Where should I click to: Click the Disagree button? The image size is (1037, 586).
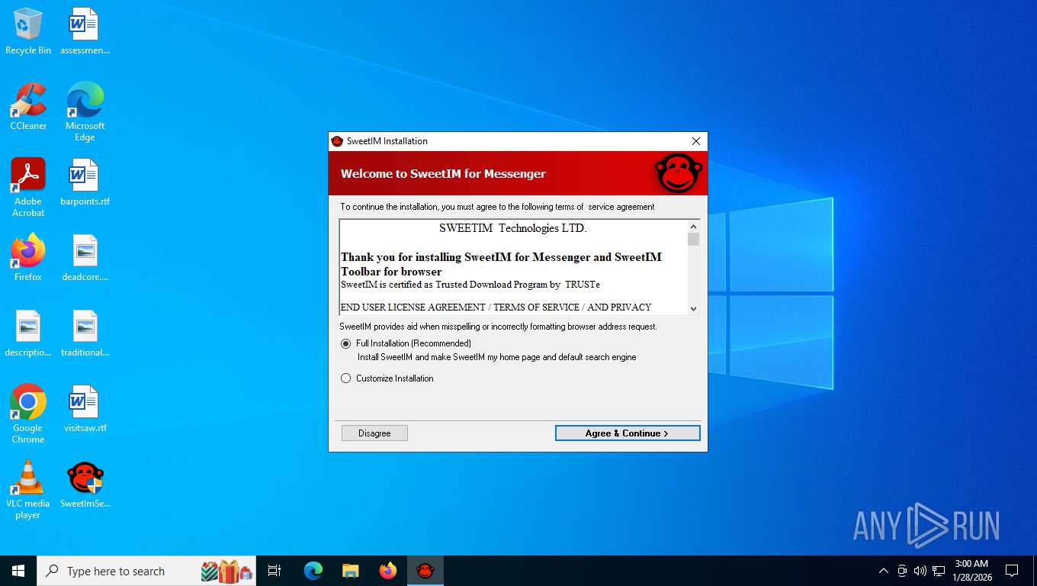374,433
